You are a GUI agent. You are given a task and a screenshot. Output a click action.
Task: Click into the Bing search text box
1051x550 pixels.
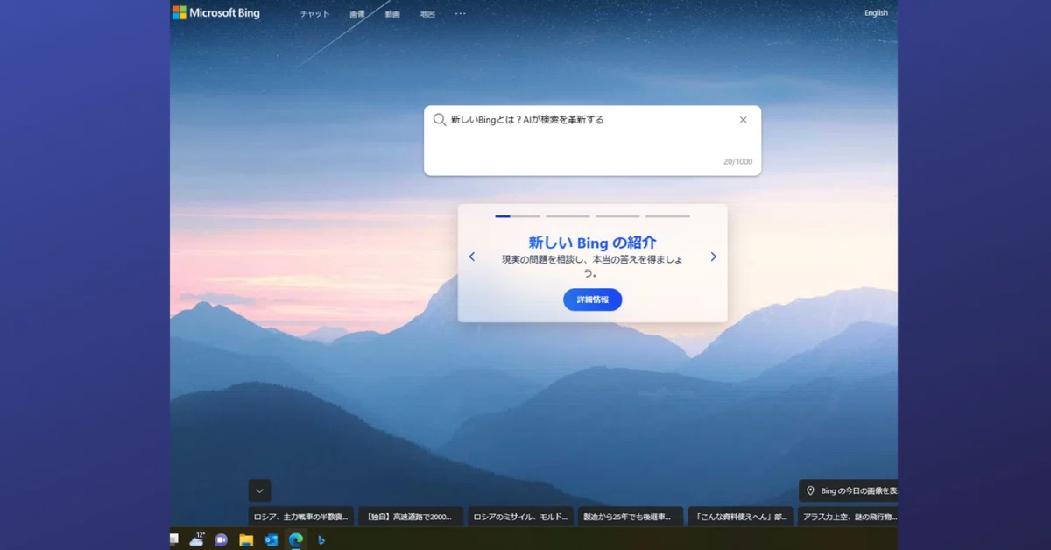(x=592, y=140)
